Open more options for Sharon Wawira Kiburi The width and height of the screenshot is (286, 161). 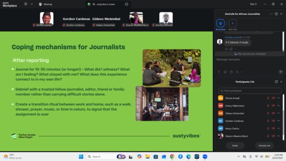click(278, 136)
